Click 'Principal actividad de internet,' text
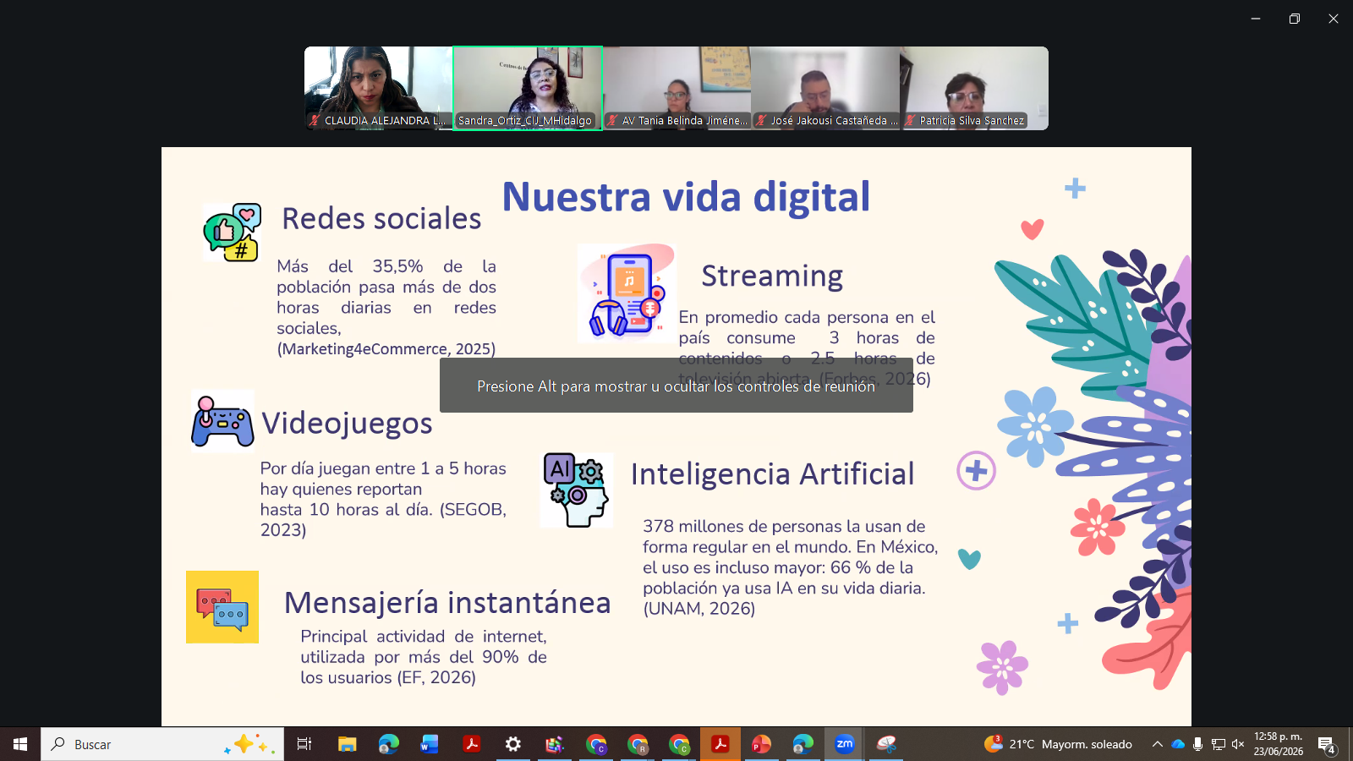Image resolution: width=1353 pixels, height=761 pixels. click(x=424, y=636)
